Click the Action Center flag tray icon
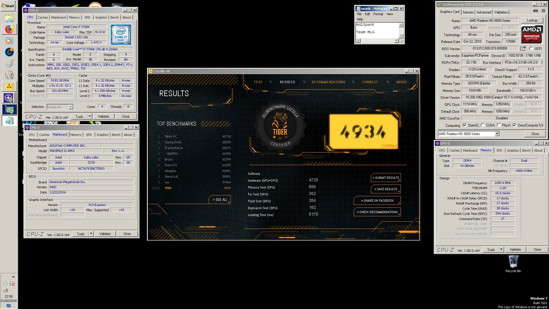 (12, 284)
